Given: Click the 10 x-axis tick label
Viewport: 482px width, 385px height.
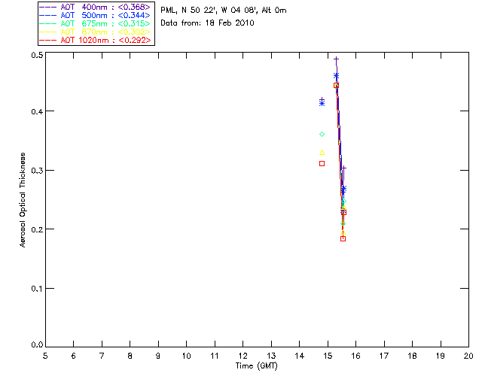Looking at the screenshot, I should (x=186, y=356).
